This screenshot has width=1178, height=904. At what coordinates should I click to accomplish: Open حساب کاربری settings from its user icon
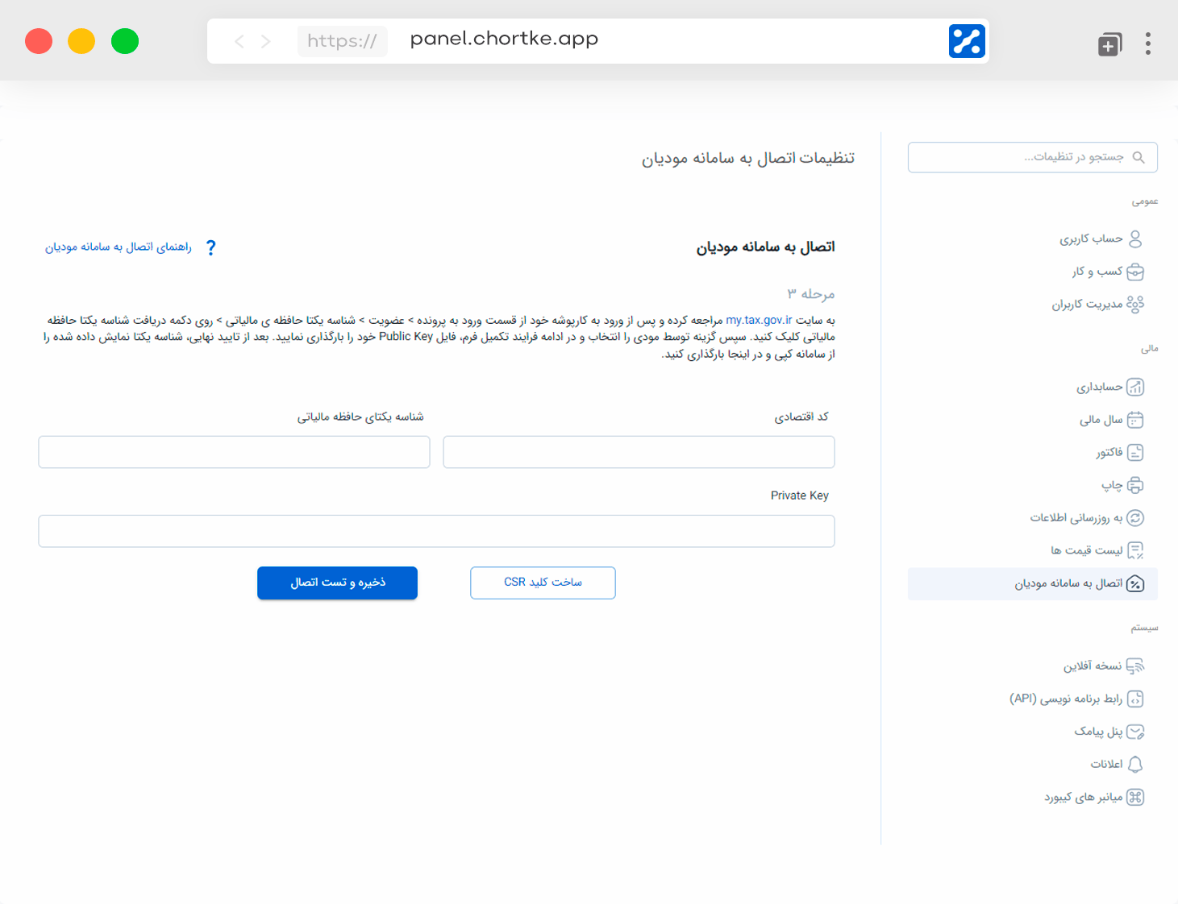click(1135, 238)
